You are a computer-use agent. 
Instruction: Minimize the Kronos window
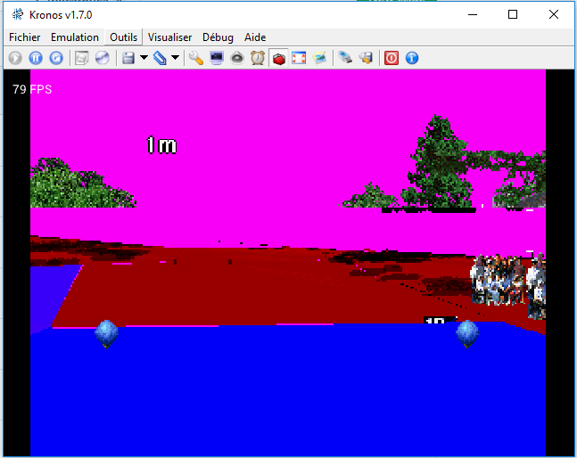coord(473,15)
